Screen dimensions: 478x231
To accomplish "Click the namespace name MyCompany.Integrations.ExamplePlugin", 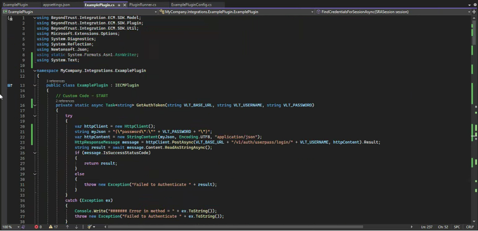I will (103, 71).
